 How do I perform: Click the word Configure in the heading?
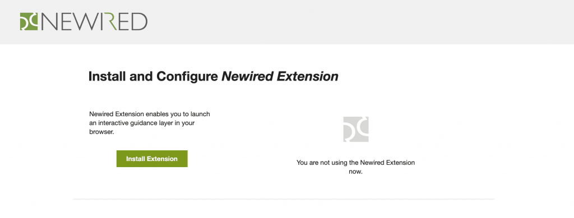pyautogui.click(x=187, y=77)
